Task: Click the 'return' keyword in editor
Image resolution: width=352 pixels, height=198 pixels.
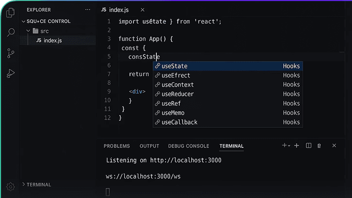Action: [x=139, y=74]
